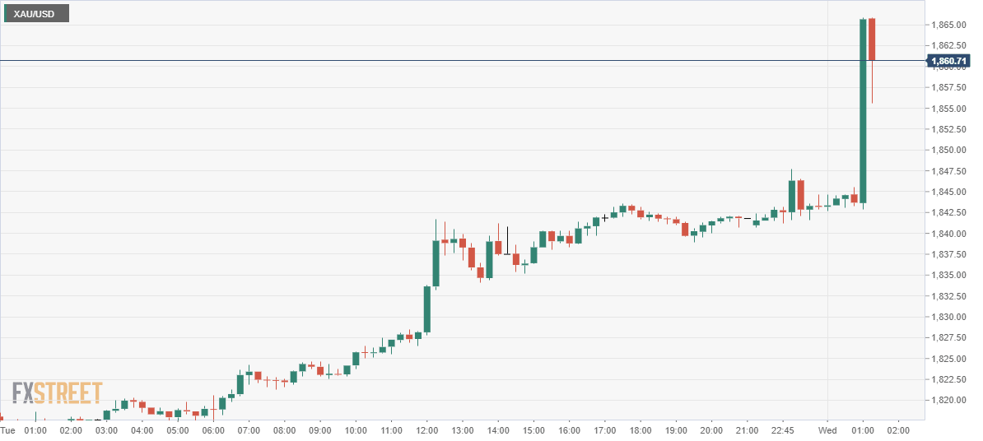Click the 1,865.00 price axis label
The width and height of the screenshot is (983, 441).
pyautogui.click(x=947, y=25)
